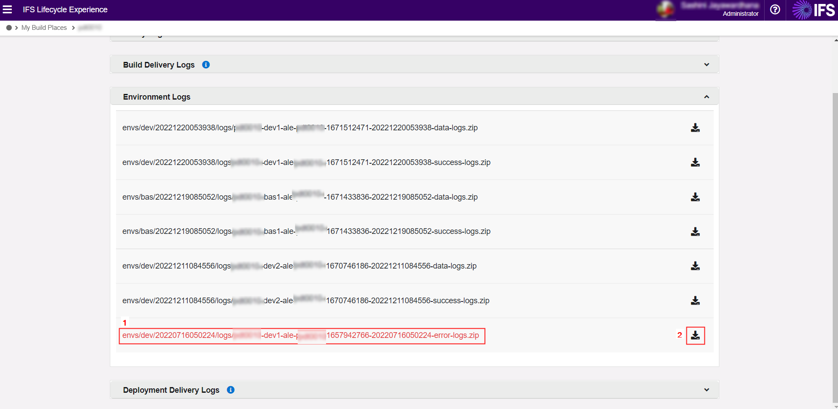This screenshot has width=838, height=409.
Task: Collapse the Environment Logs section
Action: click(x=707, y=97)
